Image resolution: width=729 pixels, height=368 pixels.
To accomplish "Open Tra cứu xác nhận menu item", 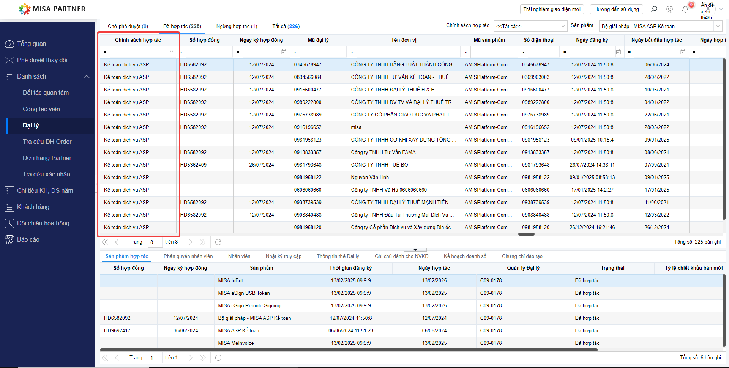I will [46, 175].
